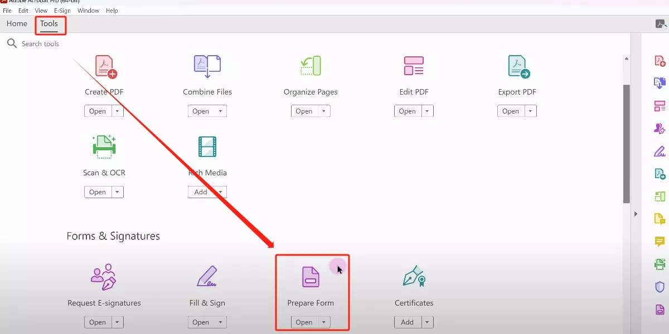The width and height of the screenshot is (669, 334).
Task: Click Open under Prepare Form
Action: pos(305,322)
